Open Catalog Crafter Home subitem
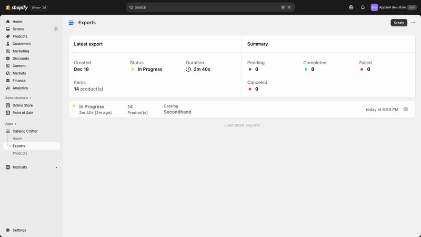 click(x=17, y=139)
